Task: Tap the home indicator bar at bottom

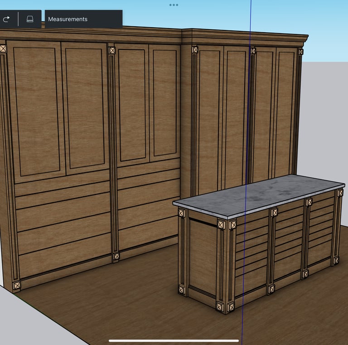Action: (174, 340)
